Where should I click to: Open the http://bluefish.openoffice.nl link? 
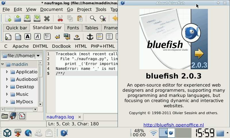point(174,125)
